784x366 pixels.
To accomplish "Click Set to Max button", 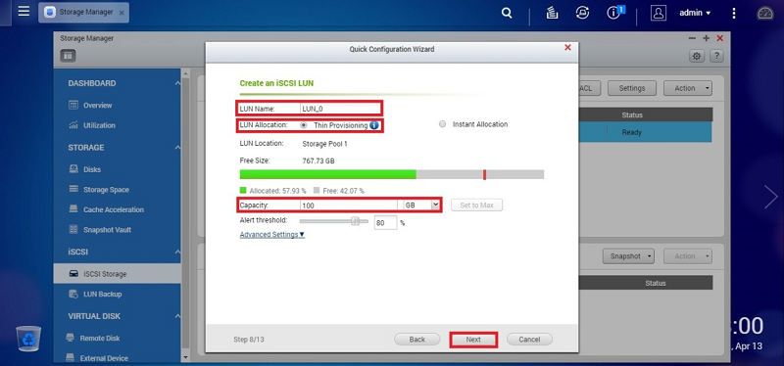I will 476,205.
